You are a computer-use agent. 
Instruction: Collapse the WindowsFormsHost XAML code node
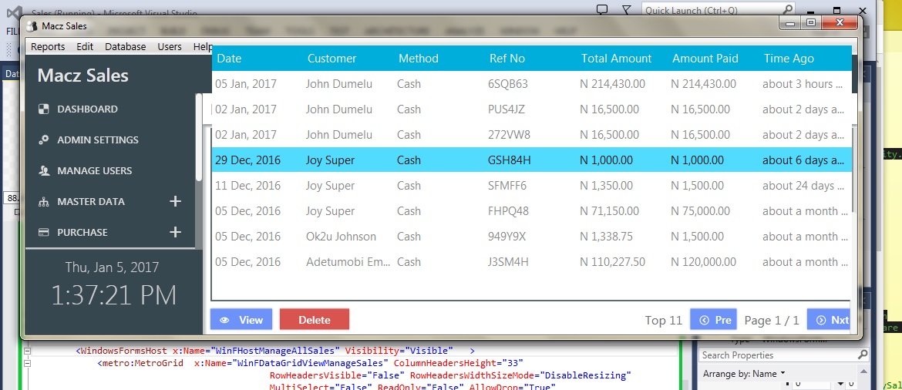pos(27,351)
